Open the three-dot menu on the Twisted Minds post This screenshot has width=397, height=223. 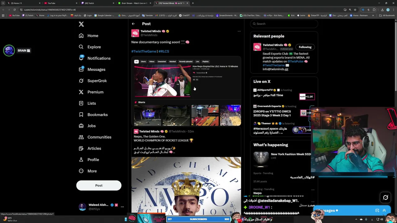click(x=239, y=31)
